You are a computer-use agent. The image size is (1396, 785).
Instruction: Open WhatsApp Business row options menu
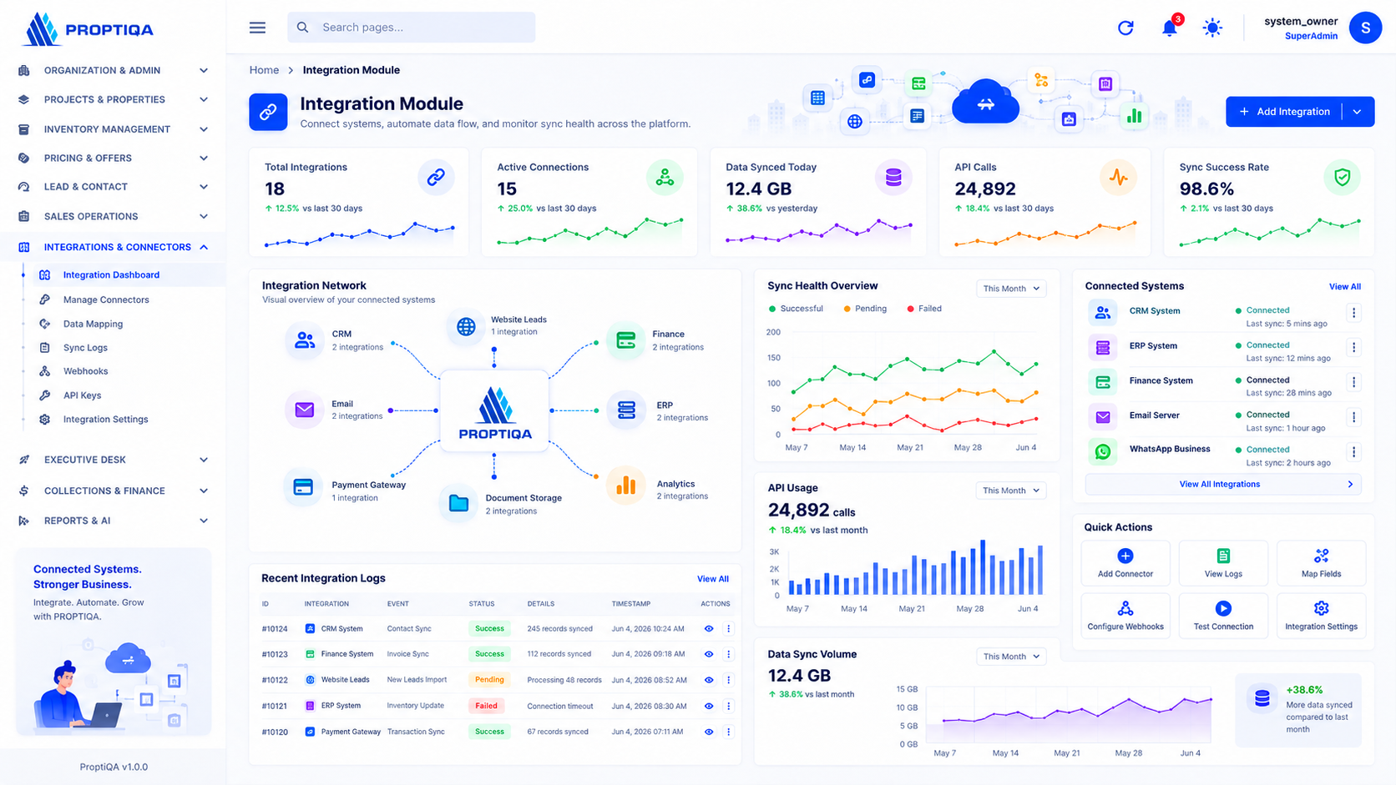coord(1353,451)
